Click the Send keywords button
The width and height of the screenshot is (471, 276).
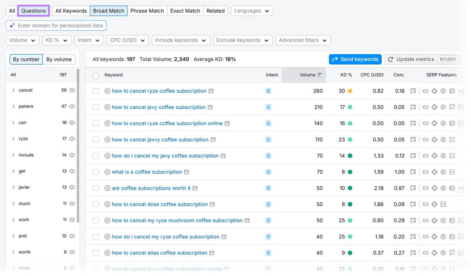coord(355,60)
